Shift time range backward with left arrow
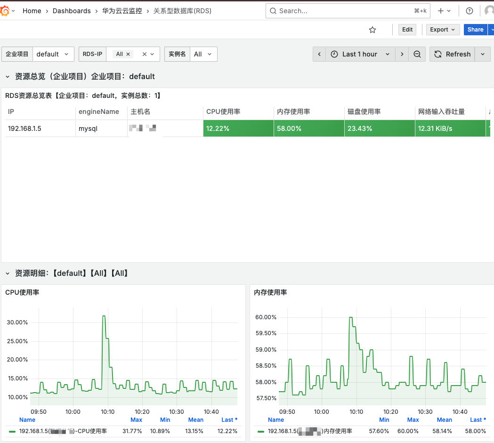 click(319, 54)
